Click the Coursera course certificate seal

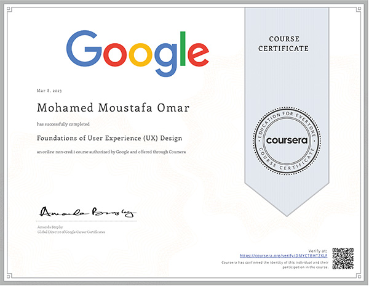tap(287, 141)
